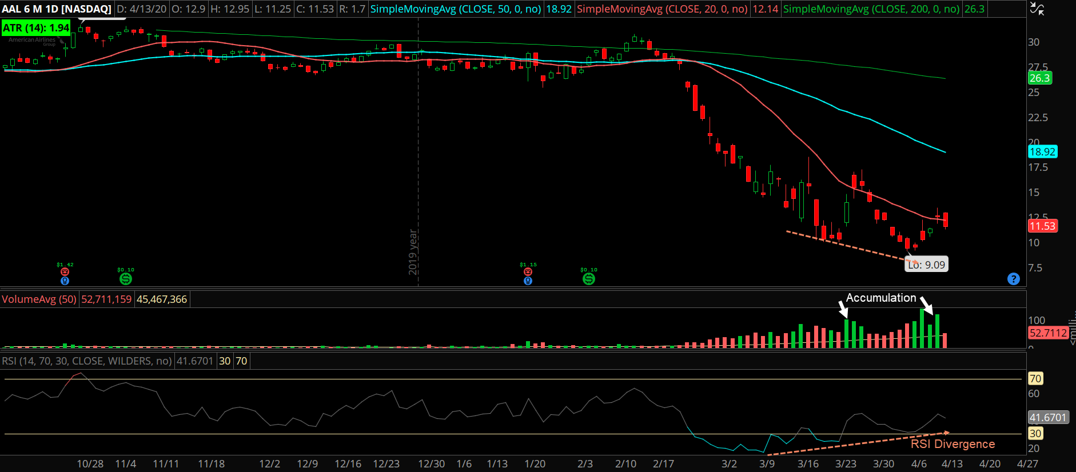Screen dimensions: 1076x472
Task: Click the Lo: 9.09 low price bubble
Action: click(927, 265)
